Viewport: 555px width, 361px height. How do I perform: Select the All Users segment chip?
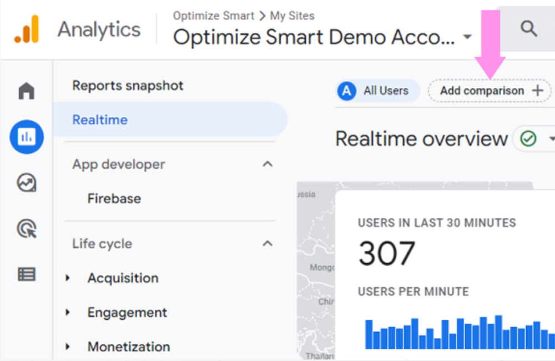pos(377,91)
